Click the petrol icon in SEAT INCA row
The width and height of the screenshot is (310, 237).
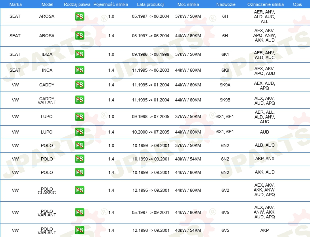point(79,70)
